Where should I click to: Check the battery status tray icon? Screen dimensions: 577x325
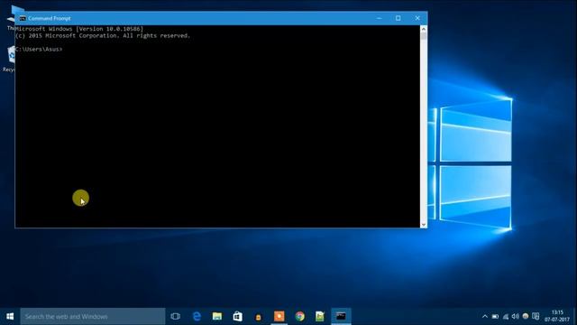click(495, 317)
